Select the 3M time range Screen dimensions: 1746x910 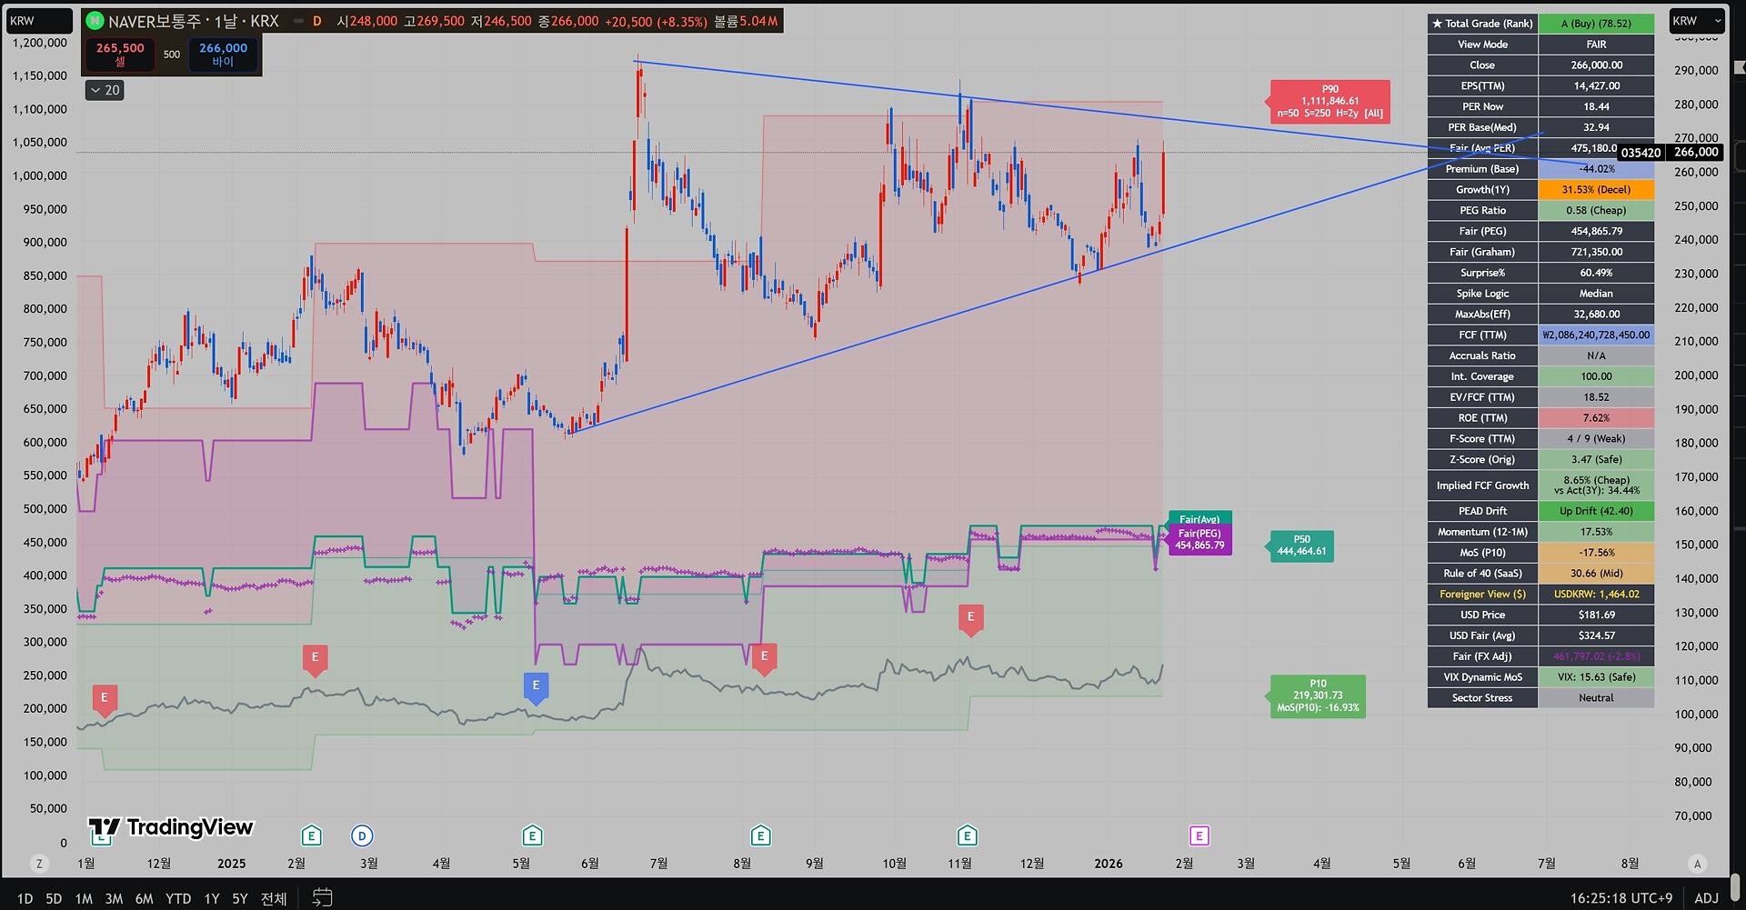[114, 899]
